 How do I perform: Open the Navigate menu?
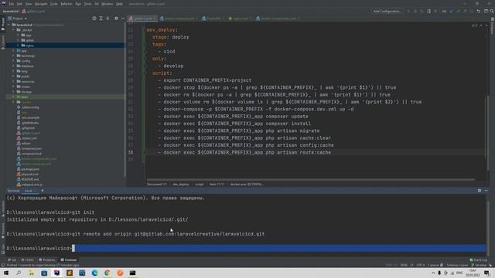pos(41,4)
